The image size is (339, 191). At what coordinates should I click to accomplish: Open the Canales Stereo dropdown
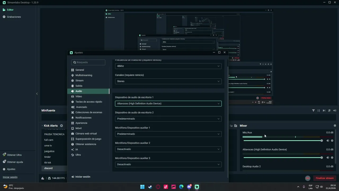point(168,81)
